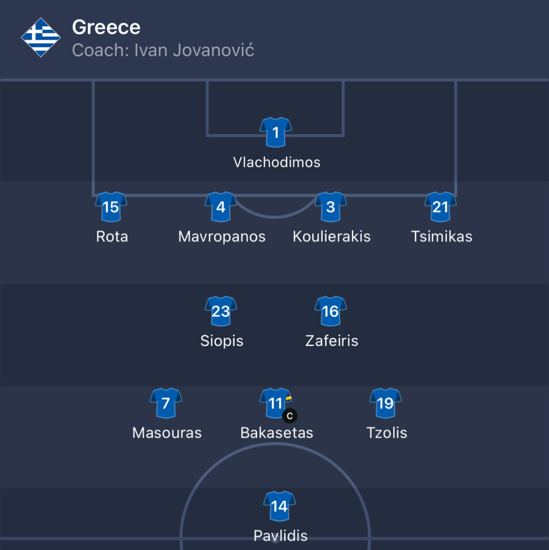This screenshot has width=549, height=550.
Task: Tap the Pavlidis name label
Action: click(281, 536)
